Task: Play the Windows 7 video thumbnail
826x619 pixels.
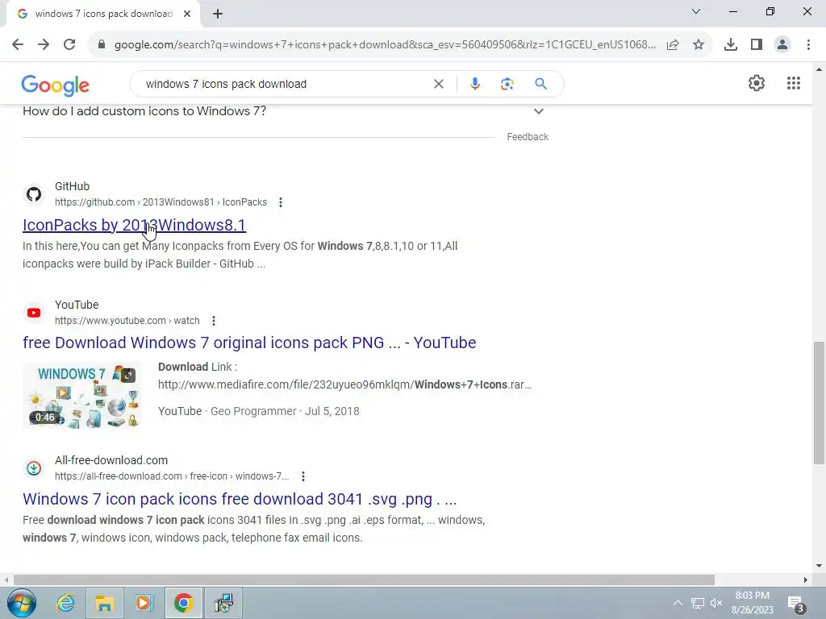Action: click(81, 395)
